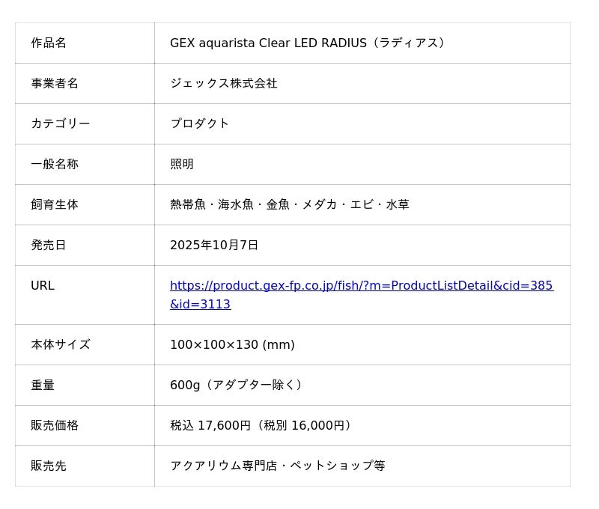Select the 発売日 label cell

tap(49, 246)
